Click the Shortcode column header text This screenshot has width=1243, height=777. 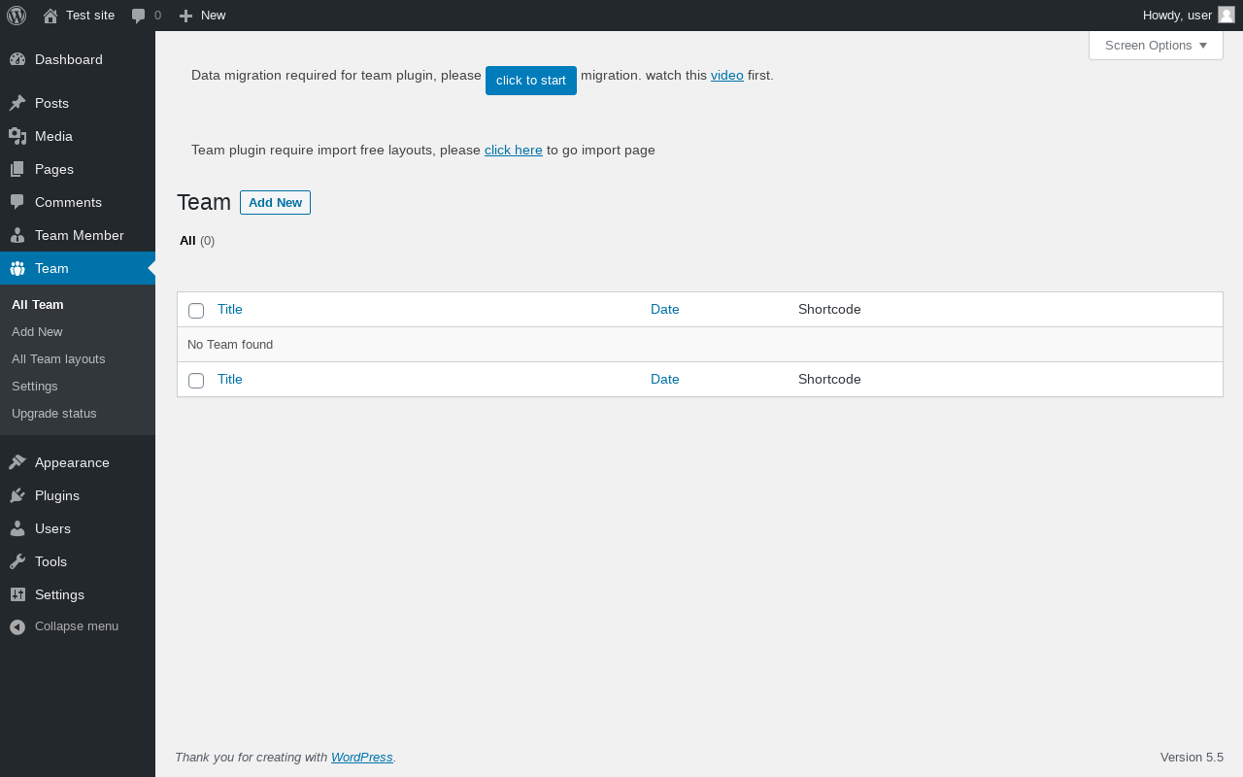829,309
